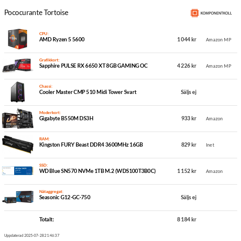Click the Sapphire PULSE RX 6650 XT image
This screenshot has width=241, height=241.
coord(18,65)
